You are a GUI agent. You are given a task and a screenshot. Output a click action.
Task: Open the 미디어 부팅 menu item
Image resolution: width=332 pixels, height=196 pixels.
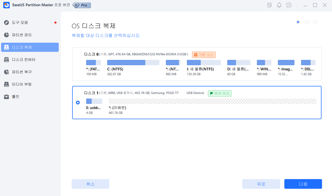(30, 84)
